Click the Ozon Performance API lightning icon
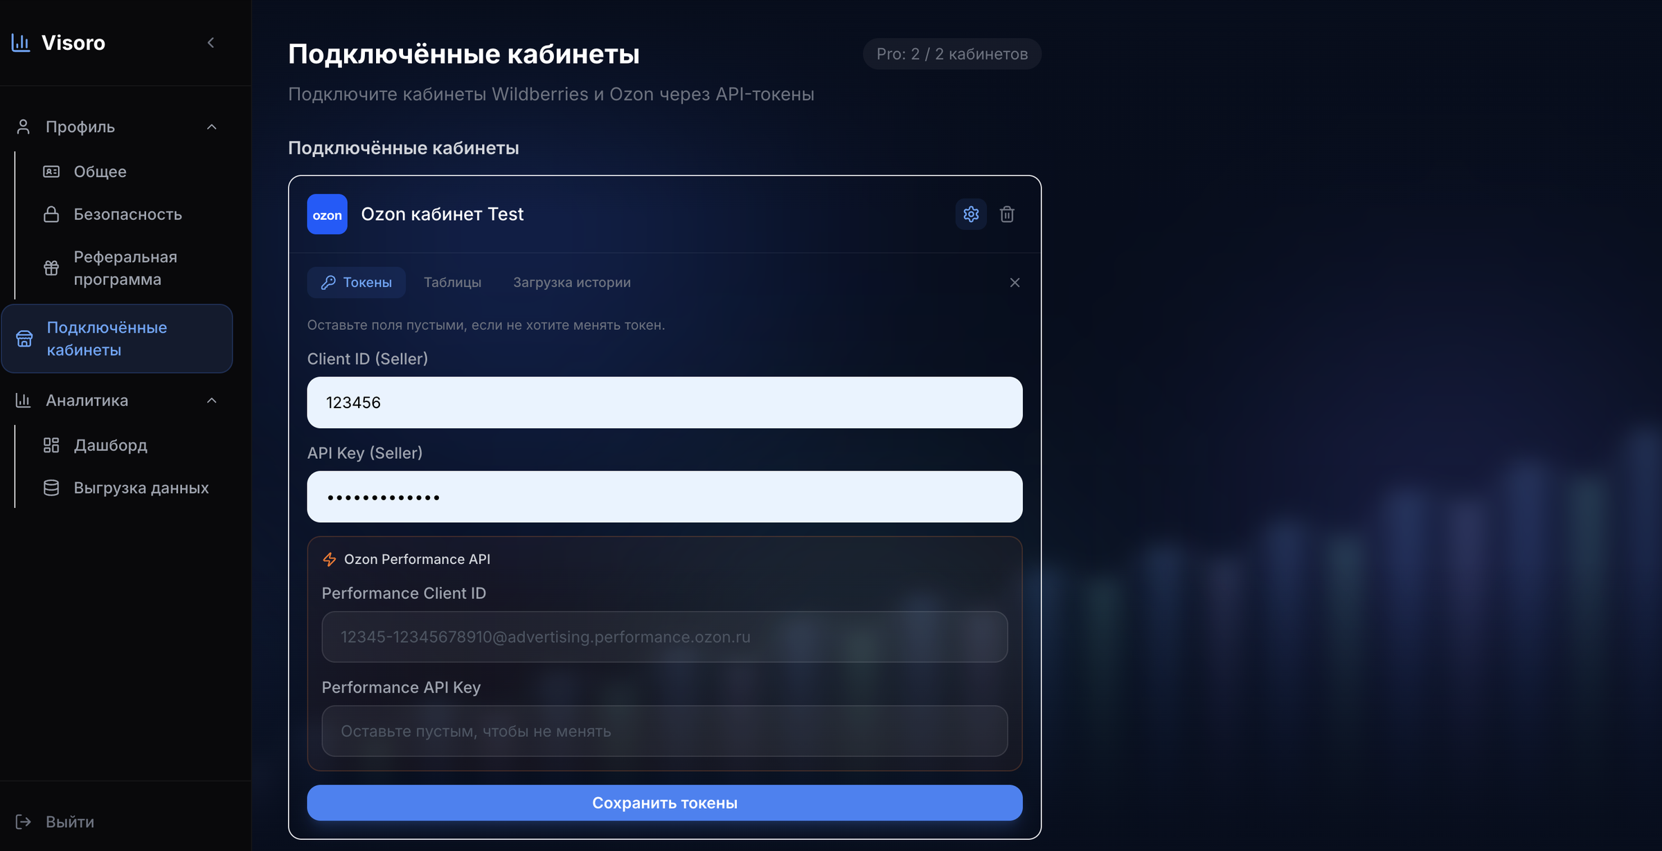The height and width of the screenshot is (851, 1662). coord(330,560)
